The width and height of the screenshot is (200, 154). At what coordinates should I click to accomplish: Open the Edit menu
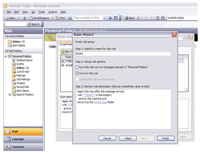pyautogui.click(x=17, y=12)
